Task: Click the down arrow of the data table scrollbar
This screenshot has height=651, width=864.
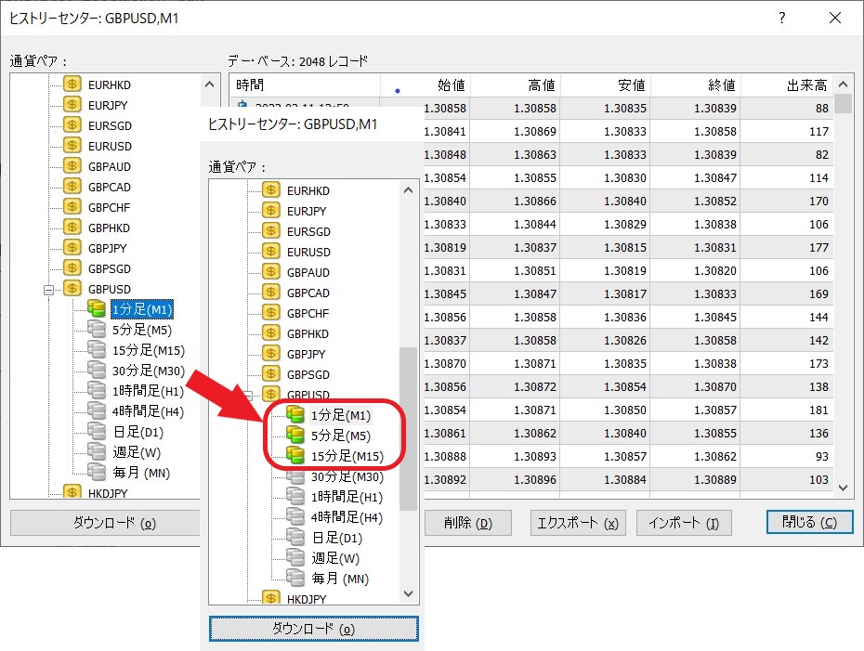Action: pos(844,487)
